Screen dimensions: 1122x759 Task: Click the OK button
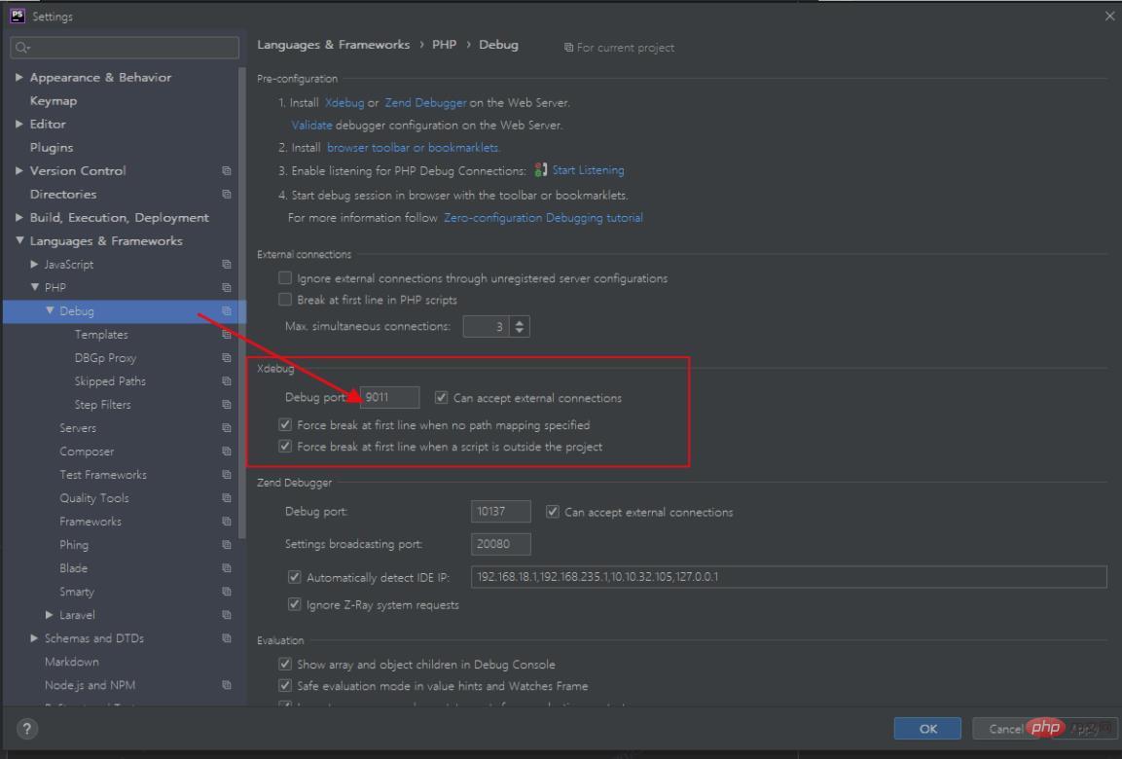[x=927, y=728]
